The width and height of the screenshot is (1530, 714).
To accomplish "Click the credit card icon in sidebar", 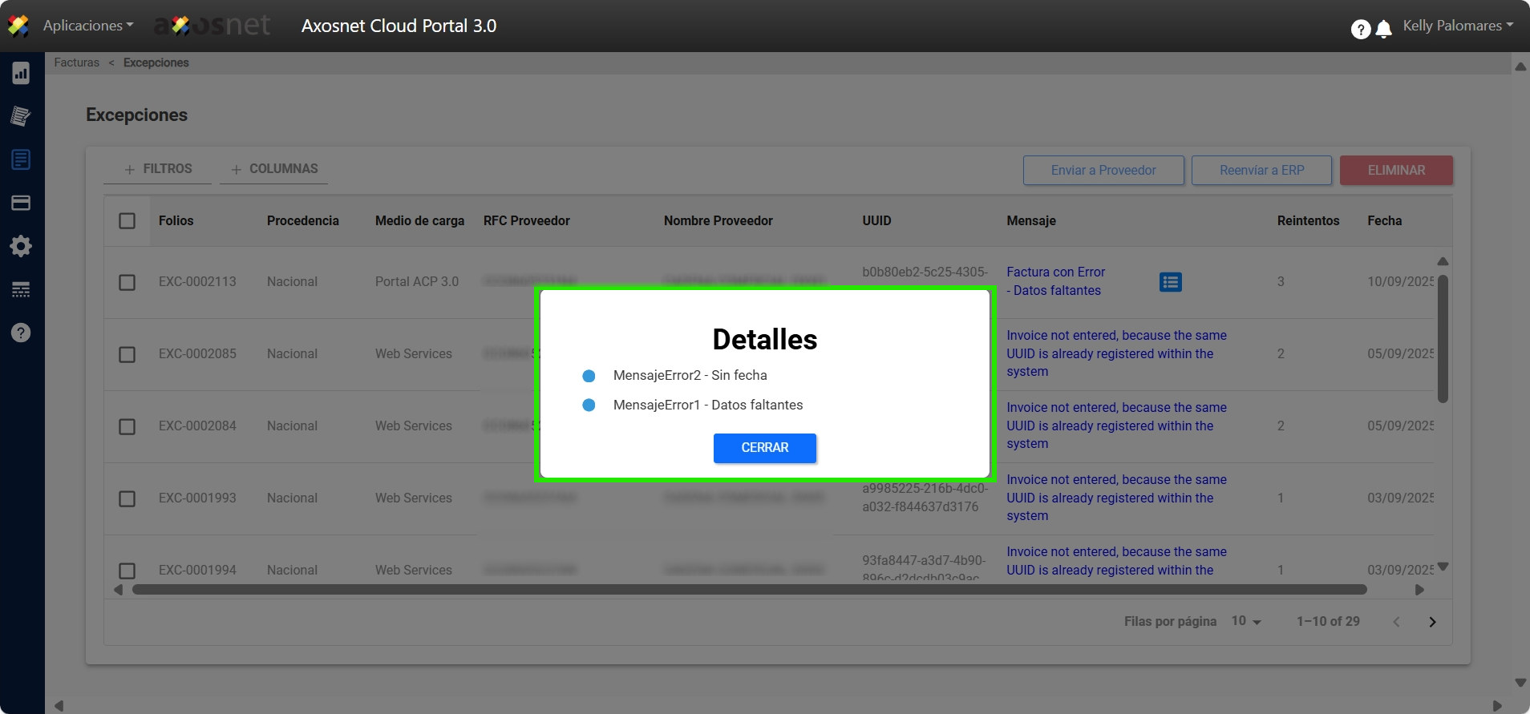I will 21,203.
